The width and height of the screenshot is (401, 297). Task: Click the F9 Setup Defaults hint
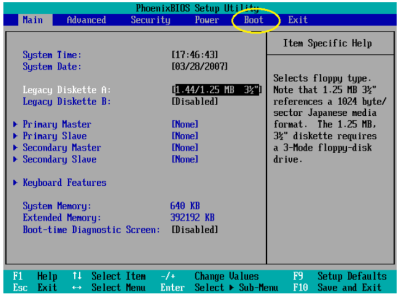pyautogui.click(x=339, y=276)
